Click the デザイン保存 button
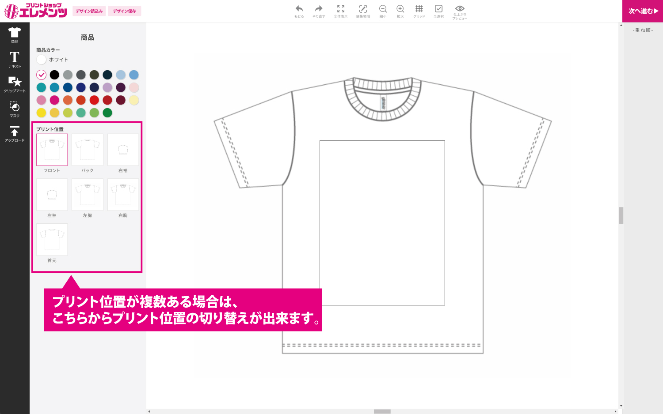 [124, 11]
